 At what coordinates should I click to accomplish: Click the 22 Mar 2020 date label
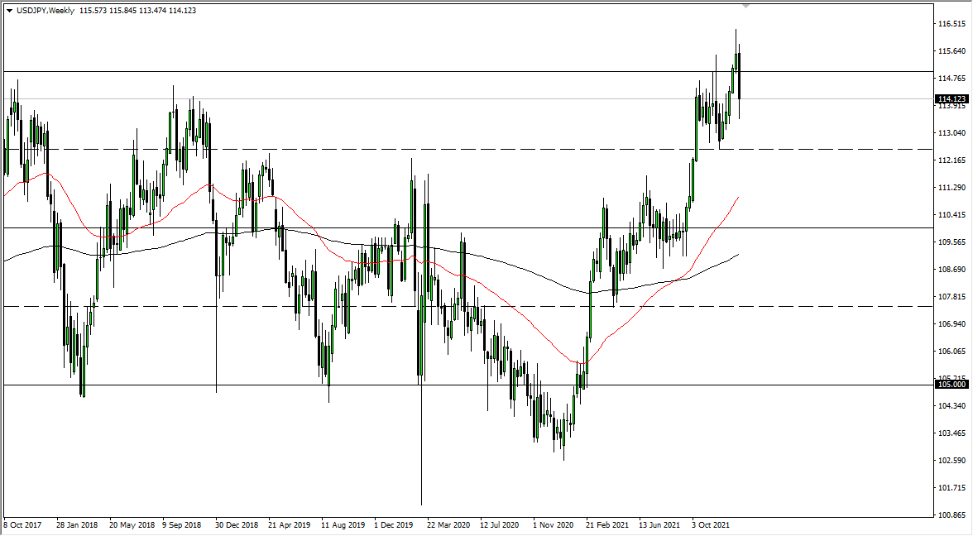[448, 524]
